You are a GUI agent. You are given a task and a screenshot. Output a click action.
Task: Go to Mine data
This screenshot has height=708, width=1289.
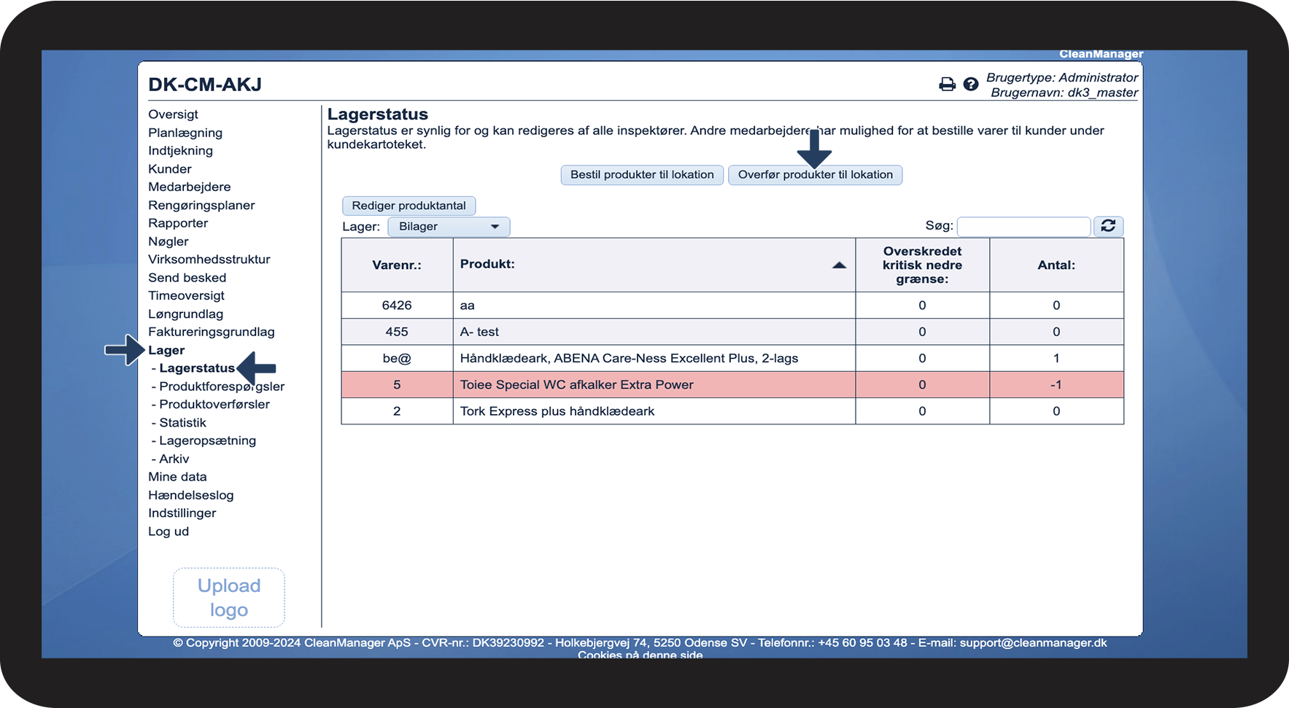point(177,477)
